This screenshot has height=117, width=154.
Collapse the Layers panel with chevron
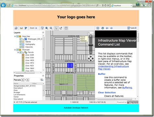point(43,32)
